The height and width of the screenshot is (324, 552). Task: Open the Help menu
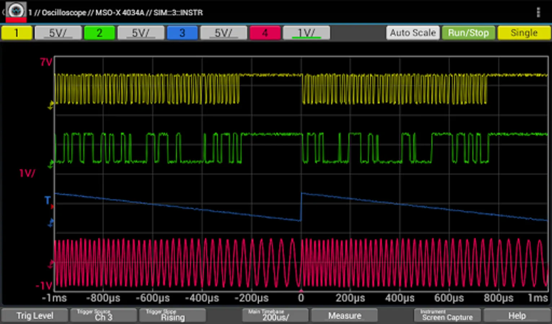tap(517, 316)
